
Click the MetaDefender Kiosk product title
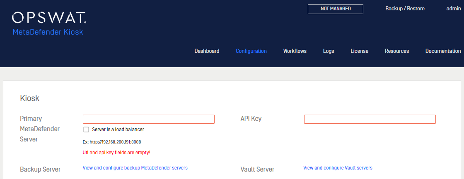point(48,32)
